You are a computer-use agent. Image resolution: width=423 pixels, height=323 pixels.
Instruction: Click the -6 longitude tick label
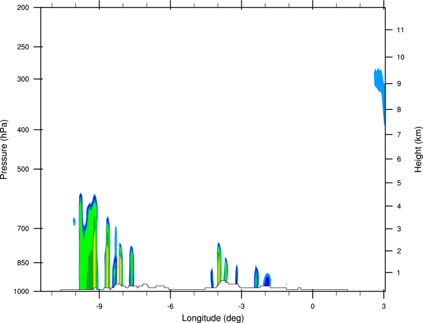point(170,307)
